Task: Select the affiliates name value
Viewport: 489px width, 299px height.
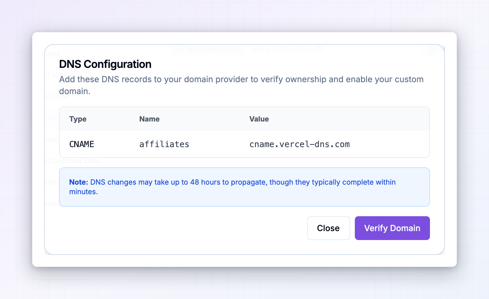Action: [164, 144]
